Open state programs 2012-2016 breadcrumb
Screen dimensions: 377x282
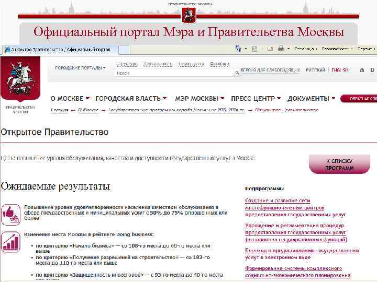click(176, 110)
